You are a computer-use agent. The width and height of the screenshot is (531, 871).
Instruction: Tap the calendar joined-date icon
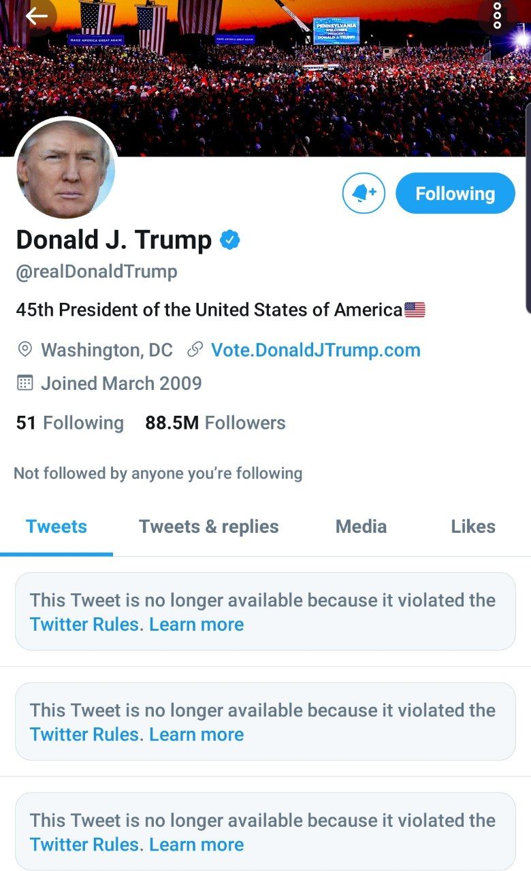coord(25,383)
